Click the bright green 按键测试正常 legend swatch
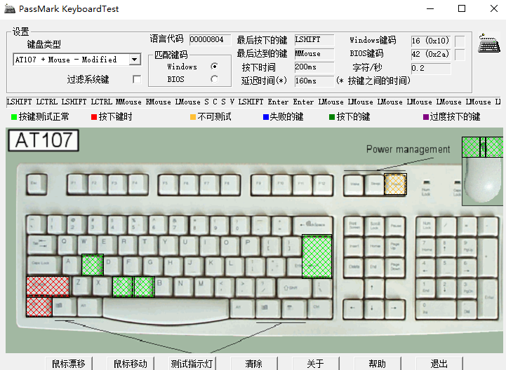This screenshot has width=506, height=370. pos(14,117)
